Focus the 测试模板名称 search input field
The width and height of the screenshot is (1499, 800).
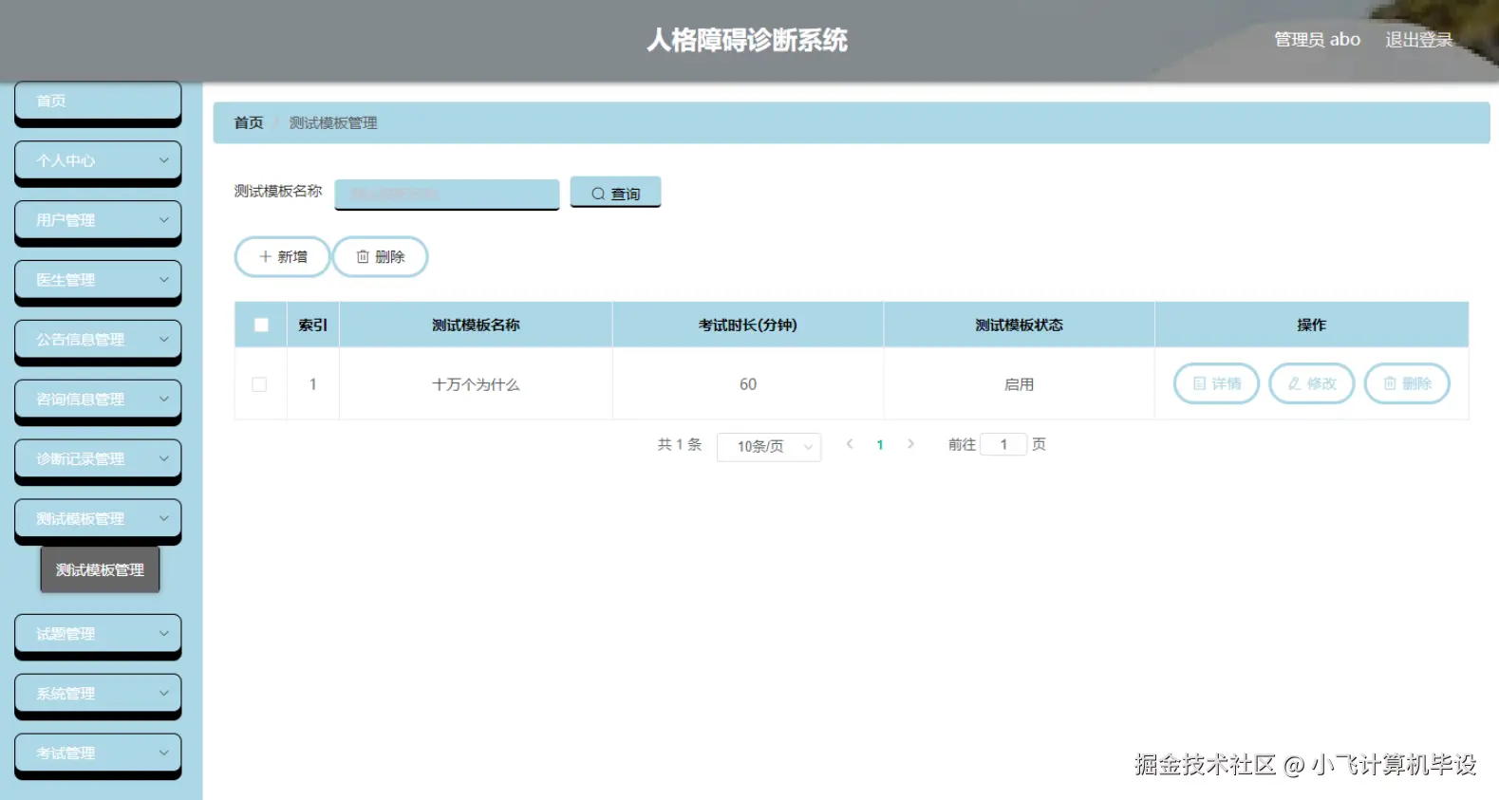(446, 194)
